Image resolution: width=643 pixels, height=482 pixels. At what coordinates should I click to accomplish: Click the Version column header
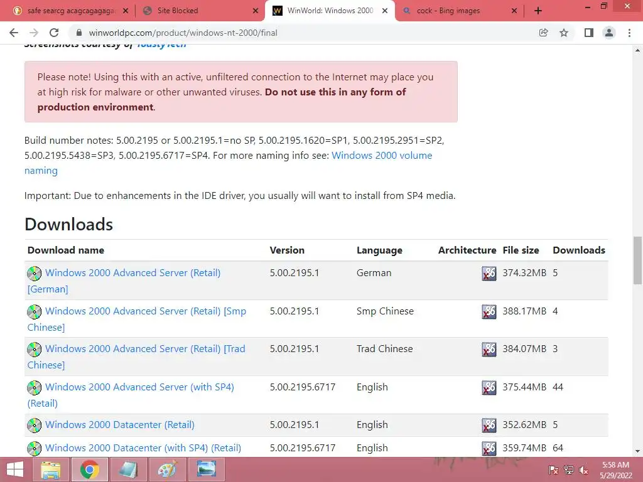287,250
